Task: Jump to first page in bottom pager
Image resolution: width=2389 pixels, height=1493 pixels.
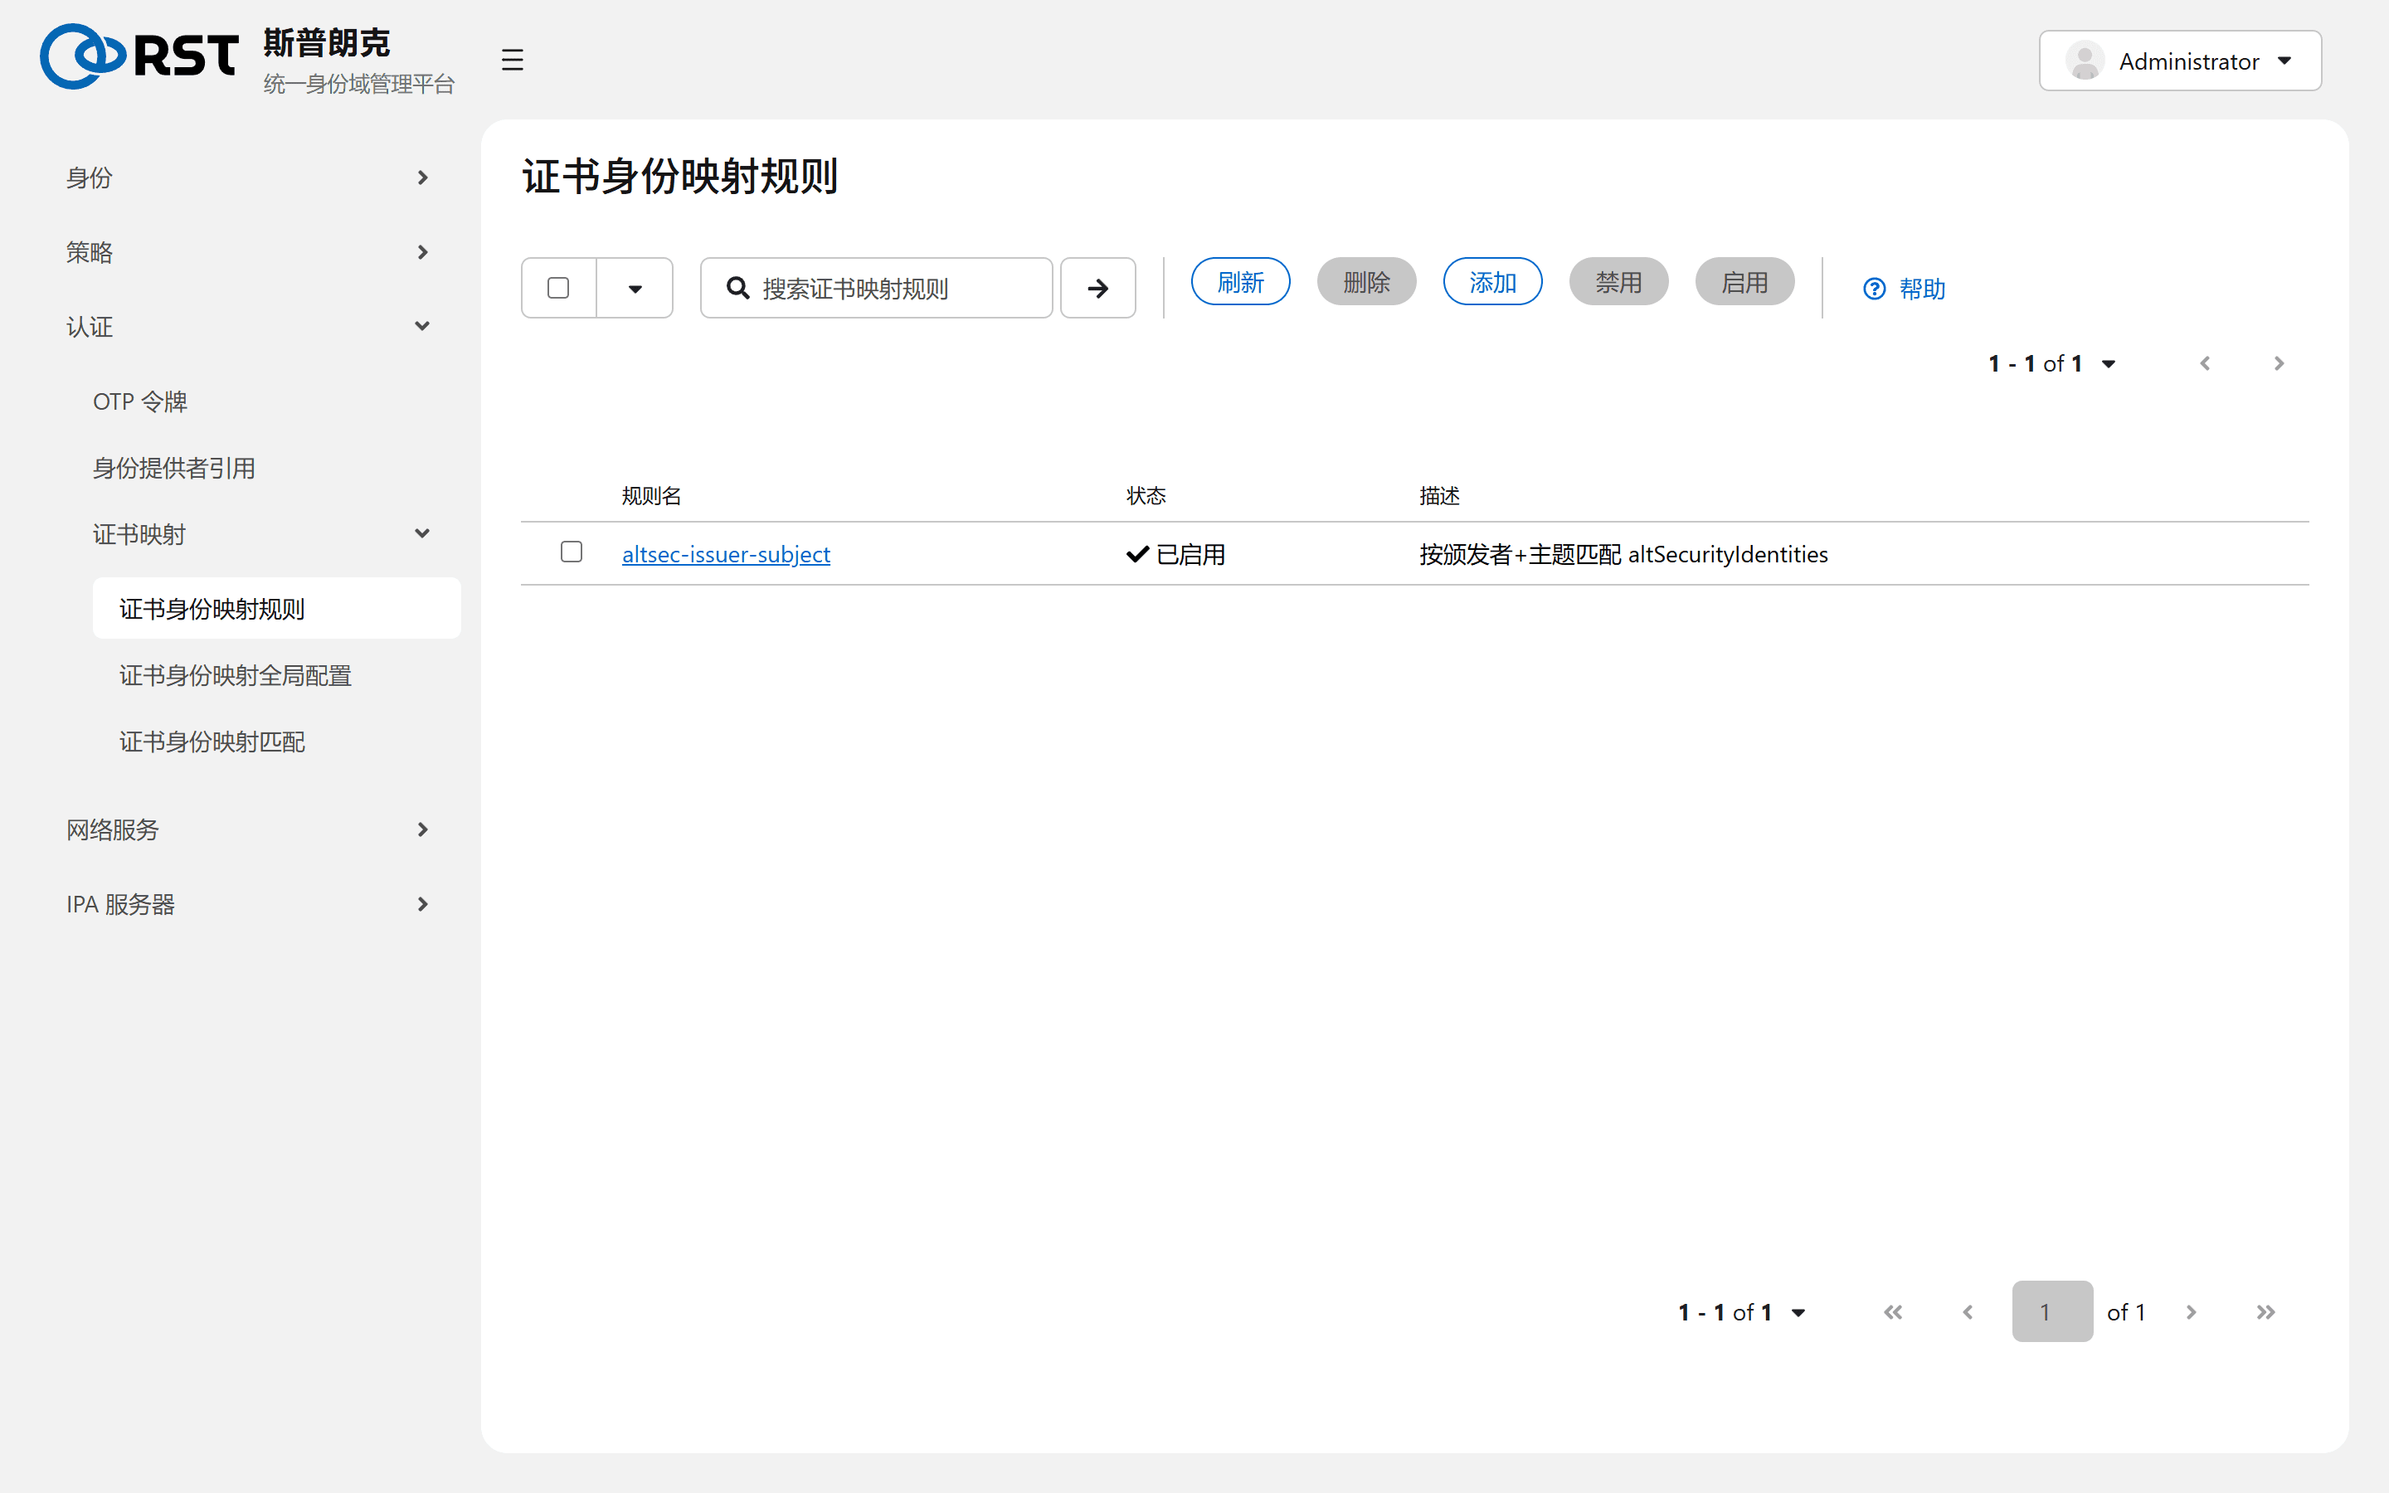Action: (1892, 1312)
